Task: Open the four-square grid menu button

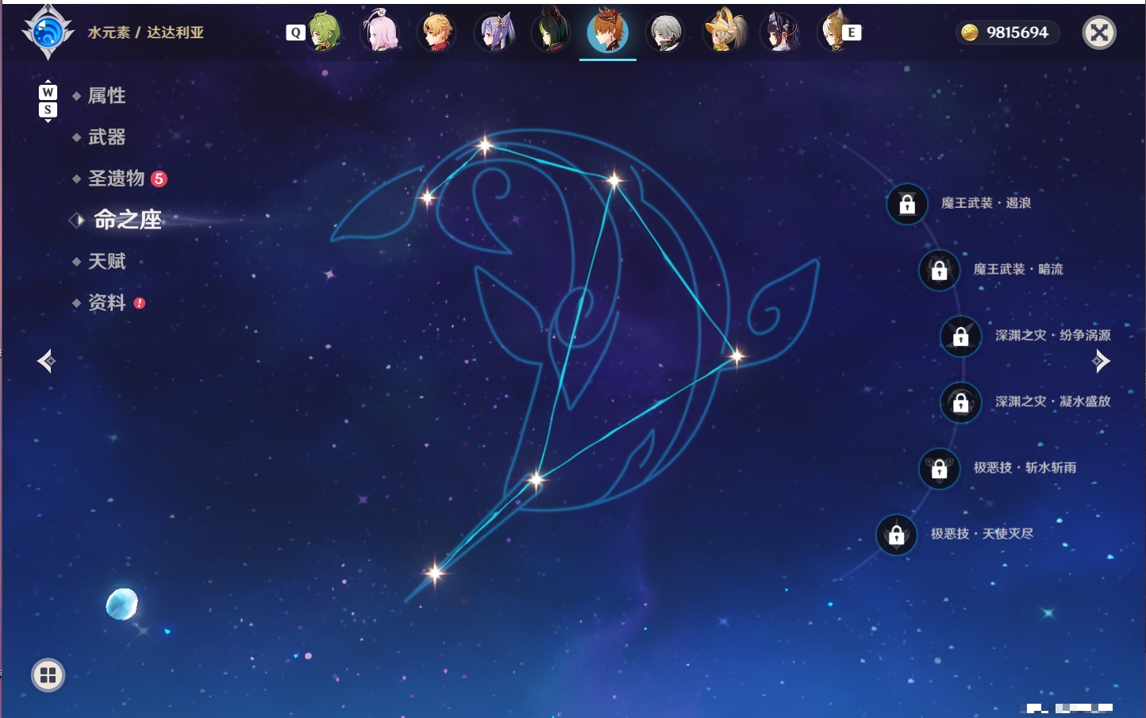Action: (x=48, y=675)
